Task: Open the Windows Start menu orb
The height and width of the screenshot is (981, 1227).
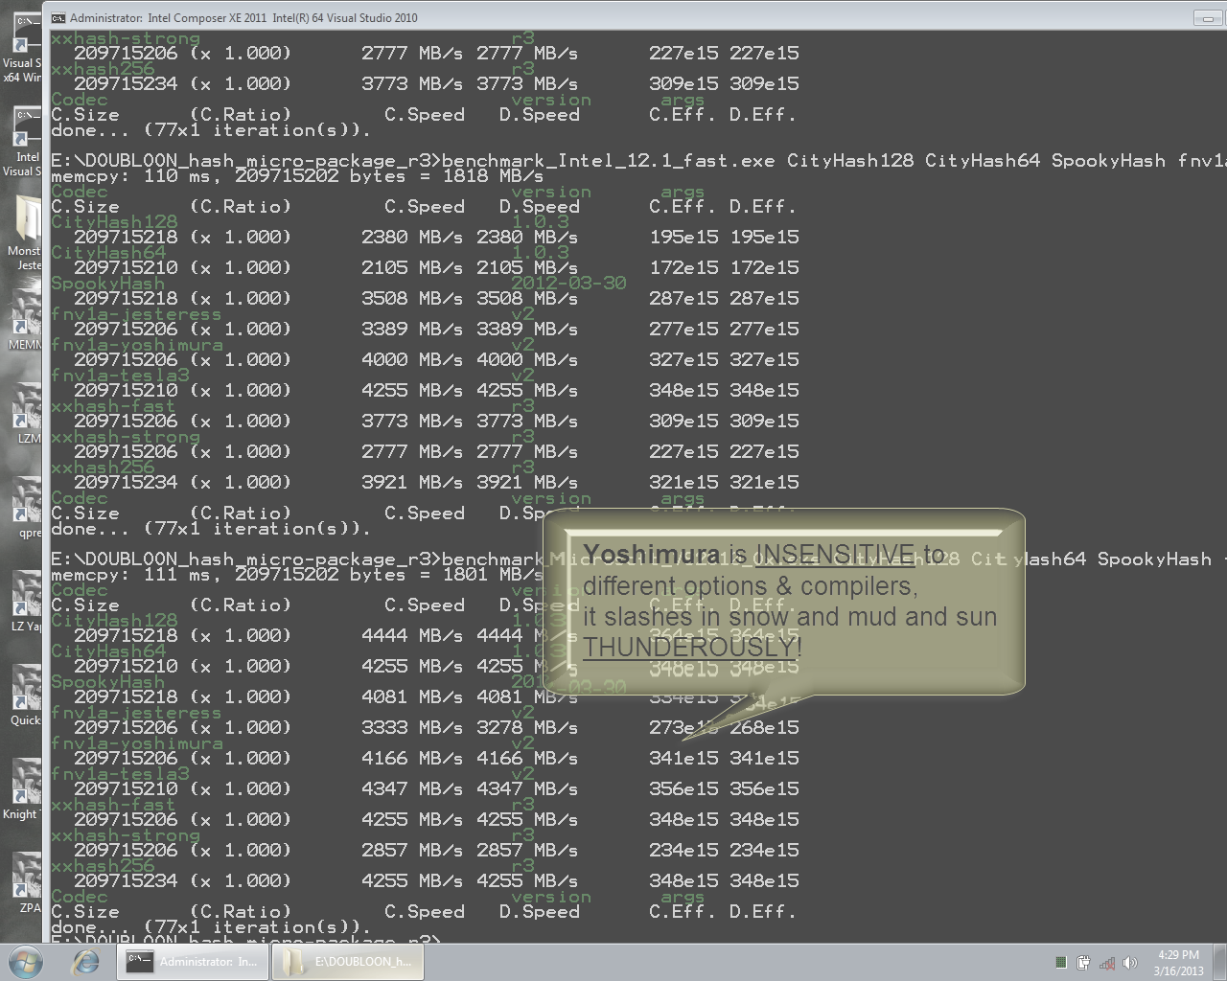Action: coord(26,962)
